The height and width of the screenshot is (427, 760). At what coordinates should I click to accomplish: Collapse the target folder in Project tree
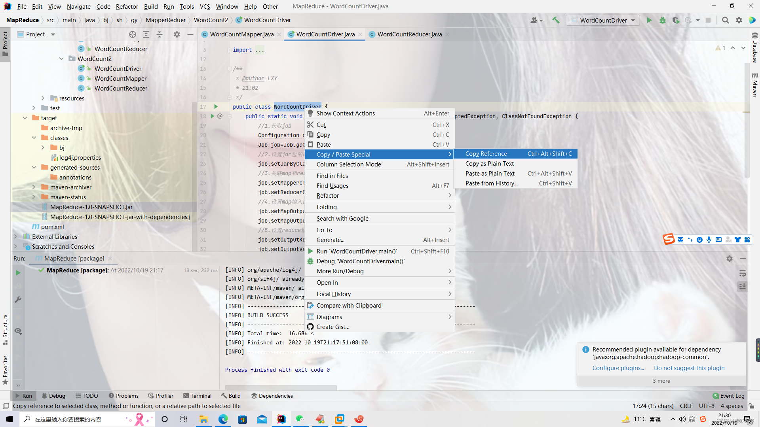25,118
